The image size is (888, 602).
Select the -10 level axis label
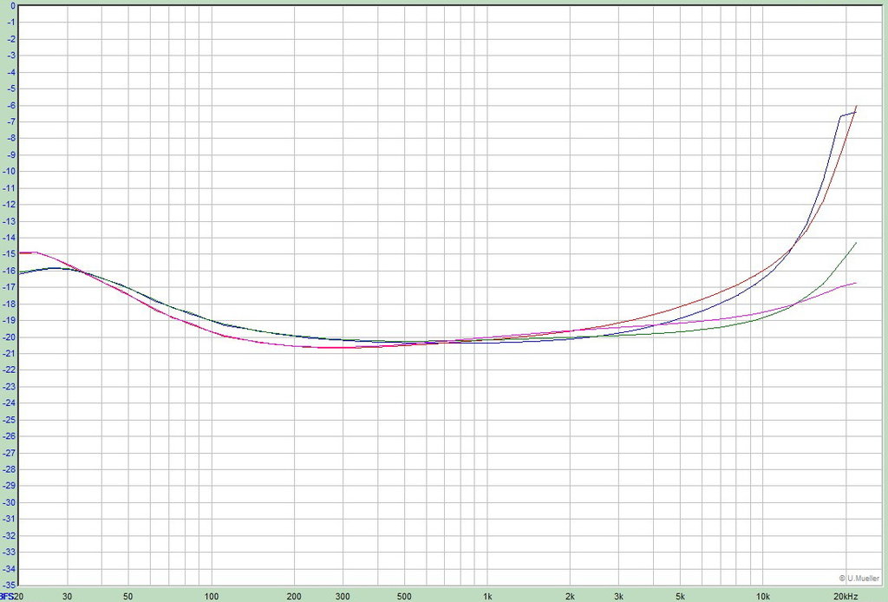(x=10, y=172)
